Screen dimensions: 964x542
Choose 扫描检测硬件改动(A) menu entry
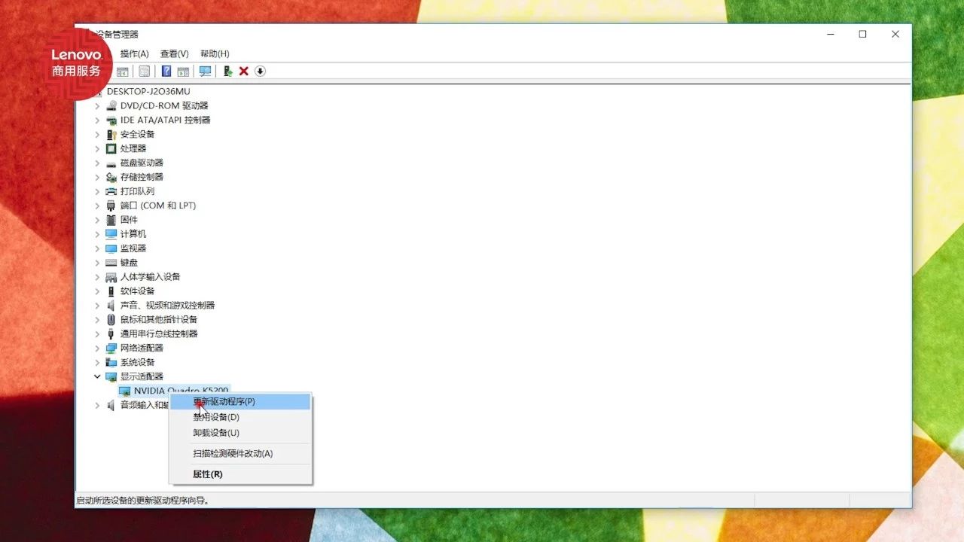click(x=233, y=454)
